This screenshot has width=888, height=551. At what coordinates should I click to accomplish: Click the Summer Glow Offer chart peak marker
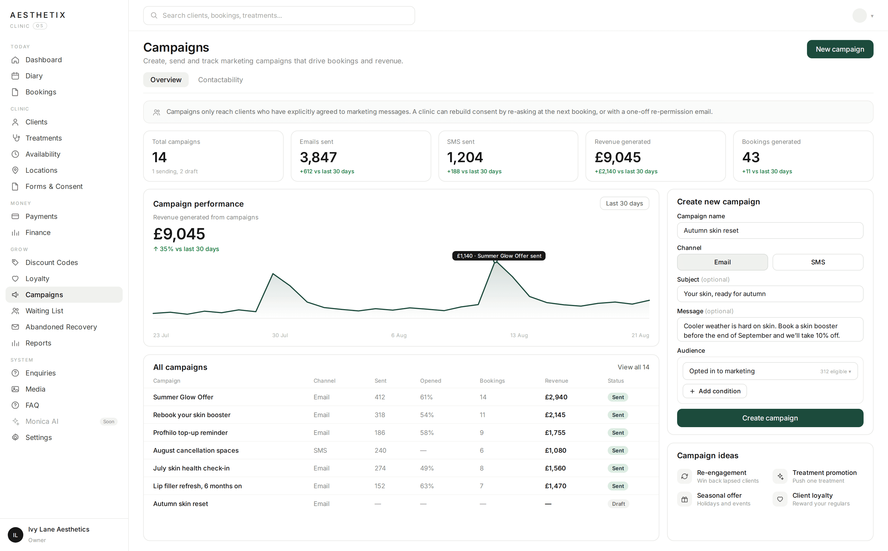495,261
